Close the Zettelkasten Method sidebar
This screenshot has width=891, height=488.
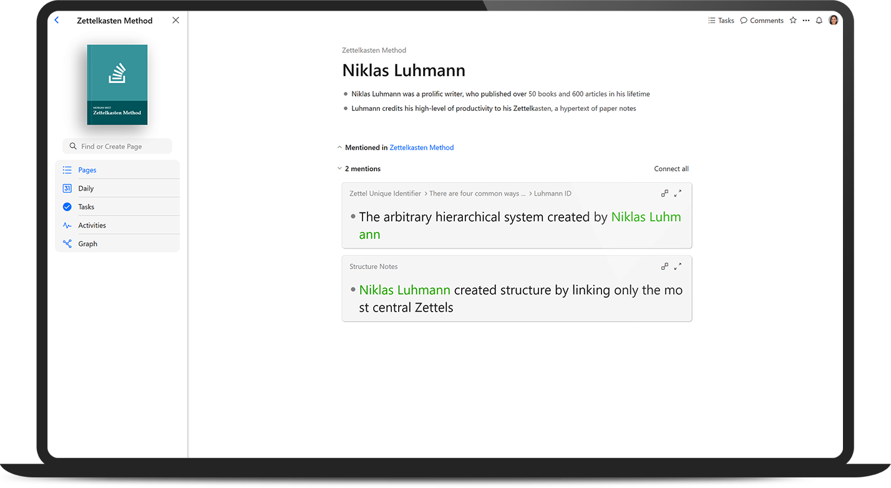175,20
